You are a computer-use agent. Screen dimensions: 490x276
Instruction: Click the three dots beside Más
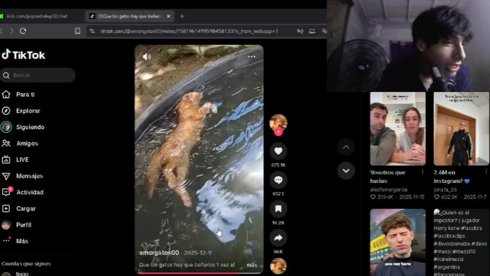coord(6,241)
